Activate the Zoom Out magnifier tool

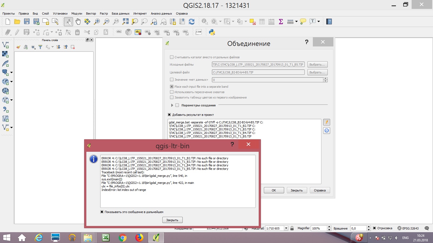point(106,22)
